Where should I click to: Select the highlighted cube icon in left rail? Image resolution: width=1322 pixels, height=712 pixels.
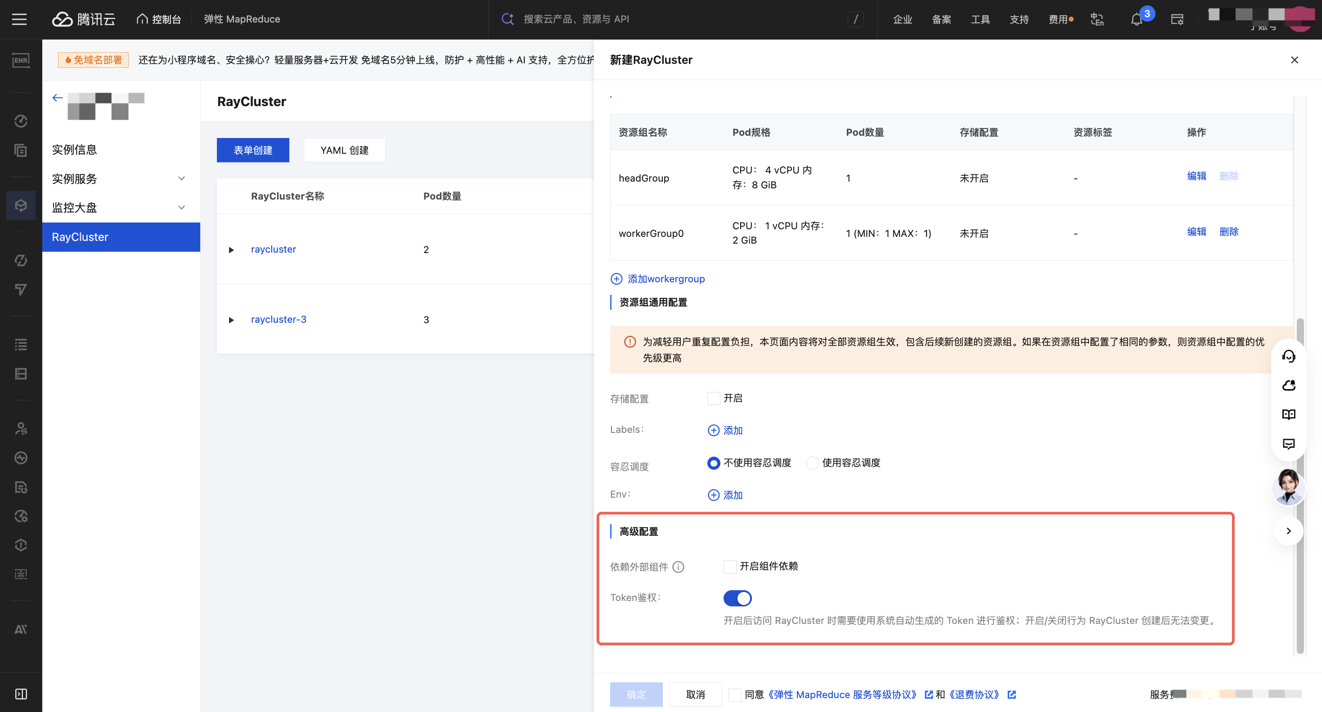point(21,205)
